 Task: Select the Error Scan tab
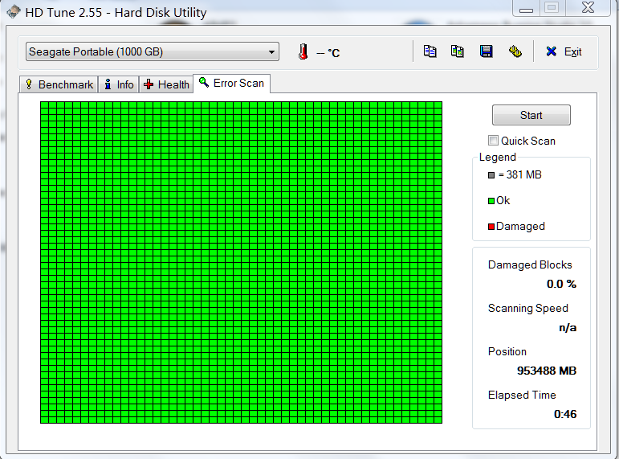coord(232,84)
